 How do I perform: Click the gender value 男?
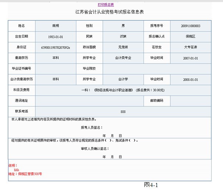123,26
